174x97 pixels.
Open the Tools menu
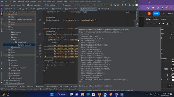[x=49, y=2]
